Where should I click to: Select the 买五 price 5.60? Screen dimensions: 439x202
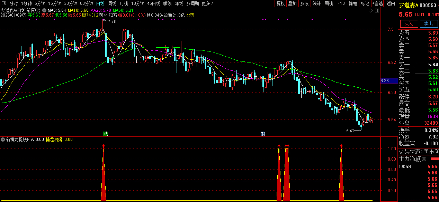433,90
